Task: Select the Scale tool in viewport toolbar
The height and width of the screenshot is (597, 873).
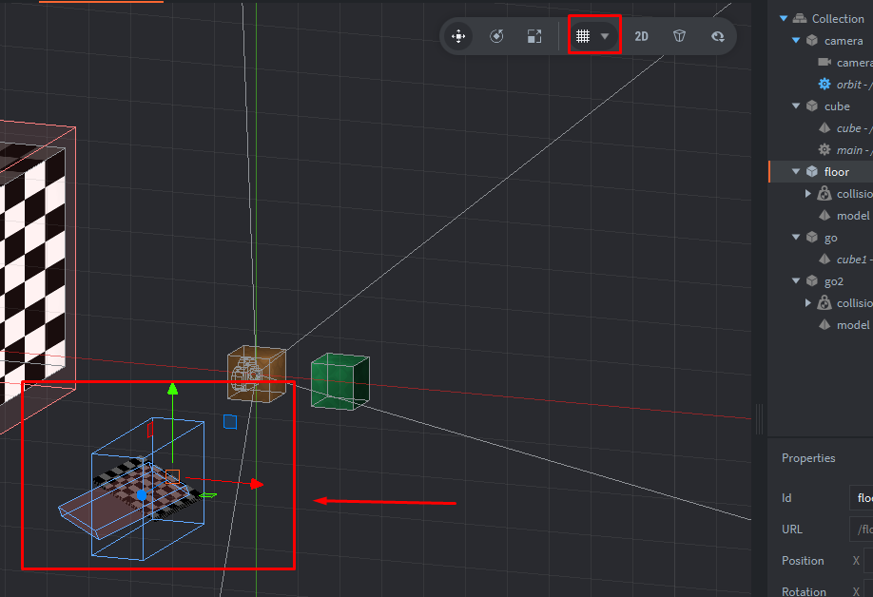Action: 533,36
